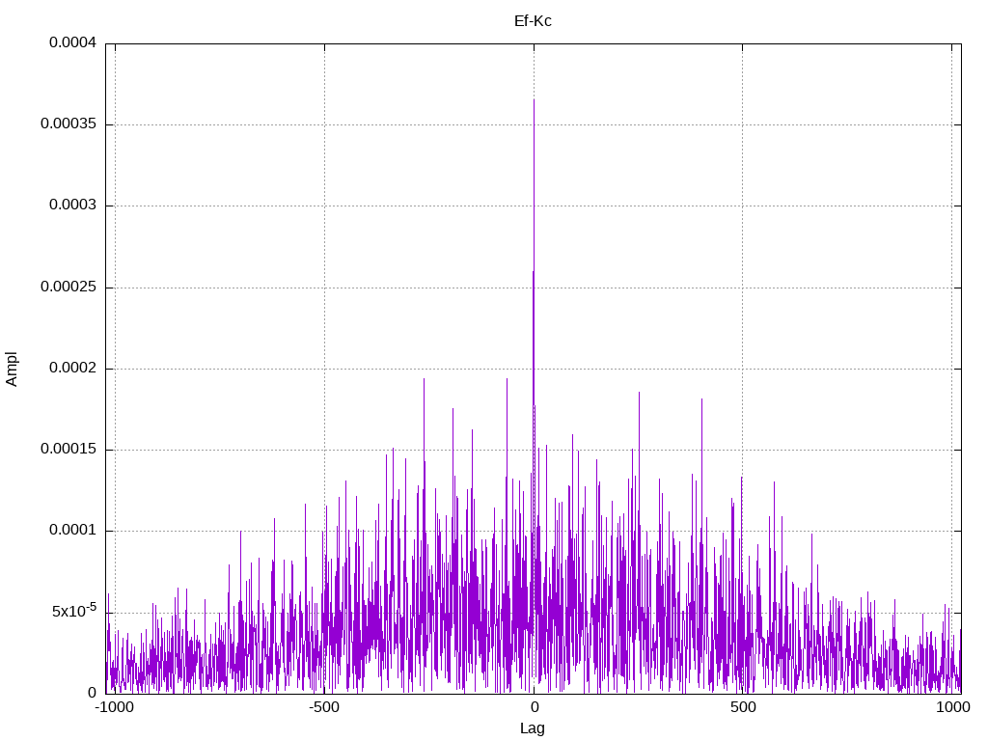The image size is (988, 741).
Task: Click the x-axis value '500'
Action: (x=743, y=707)
